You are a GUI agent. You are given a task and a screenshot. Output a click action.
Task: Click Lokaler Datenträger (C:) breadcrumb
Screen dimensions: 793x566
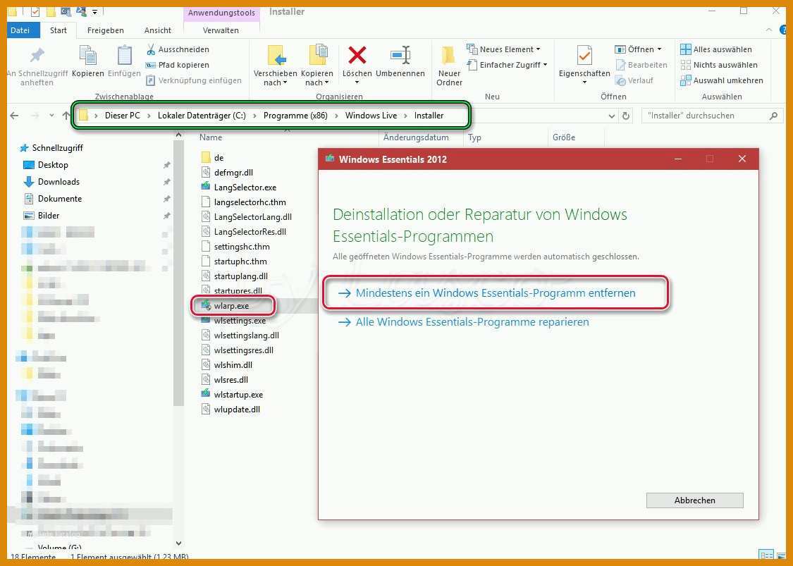pyautogui.click(x=202, y=116)
